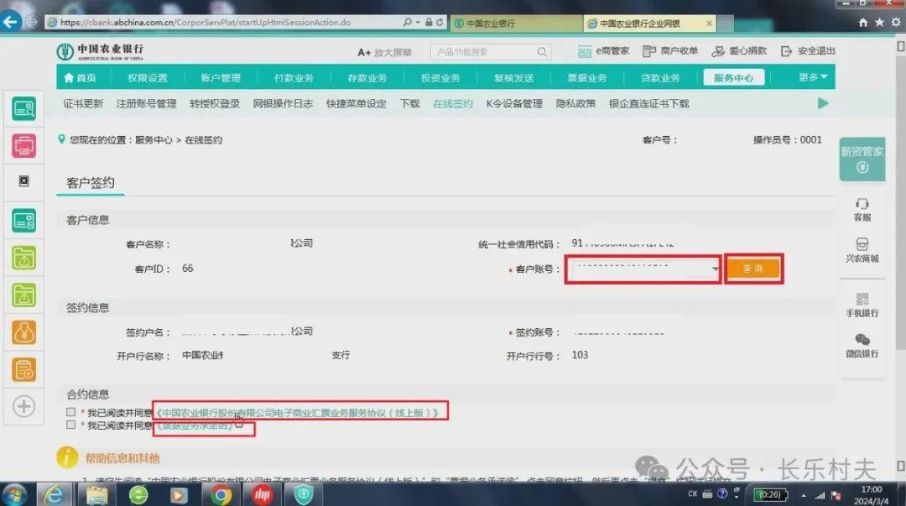
Task: Go to 首页 in navigation bar
Action: (x=80, y=77)
